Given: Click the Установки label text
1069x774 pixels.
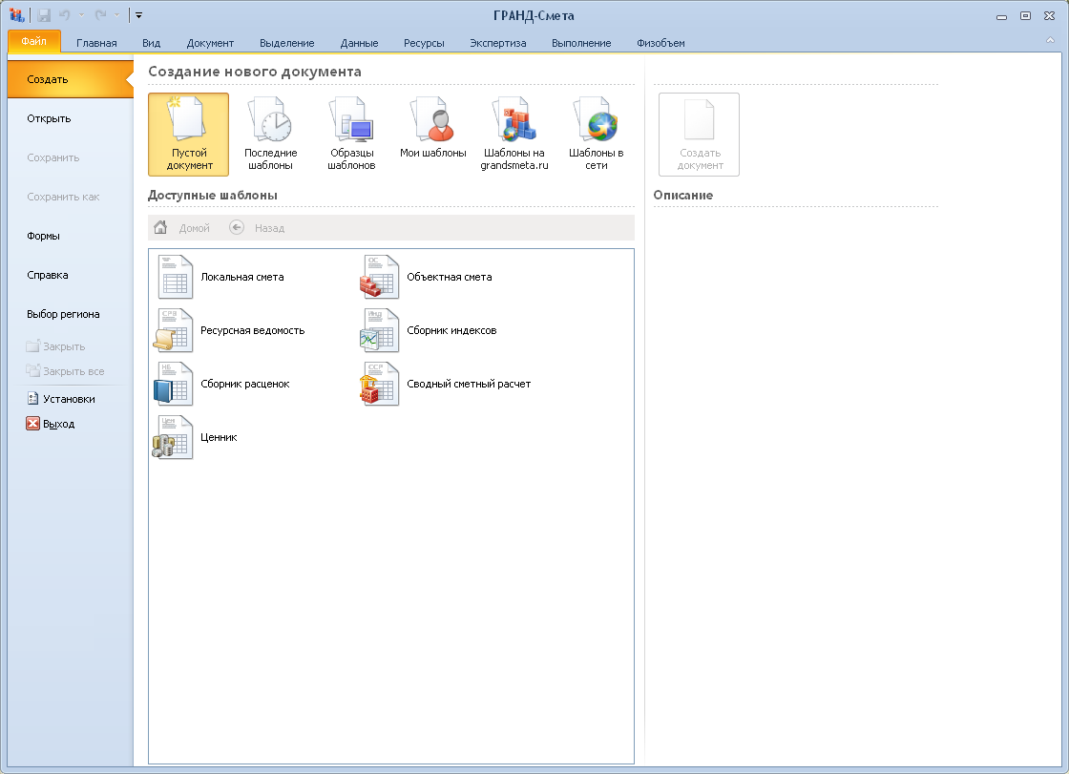Looking at the screenshot, I should click(69, 399).
